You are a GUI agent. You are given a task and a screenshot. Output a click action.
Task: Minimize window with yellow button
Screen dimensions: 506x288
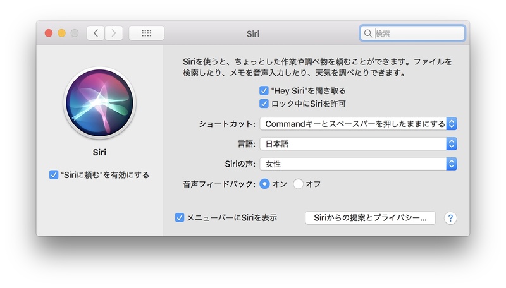pos(61,33)
